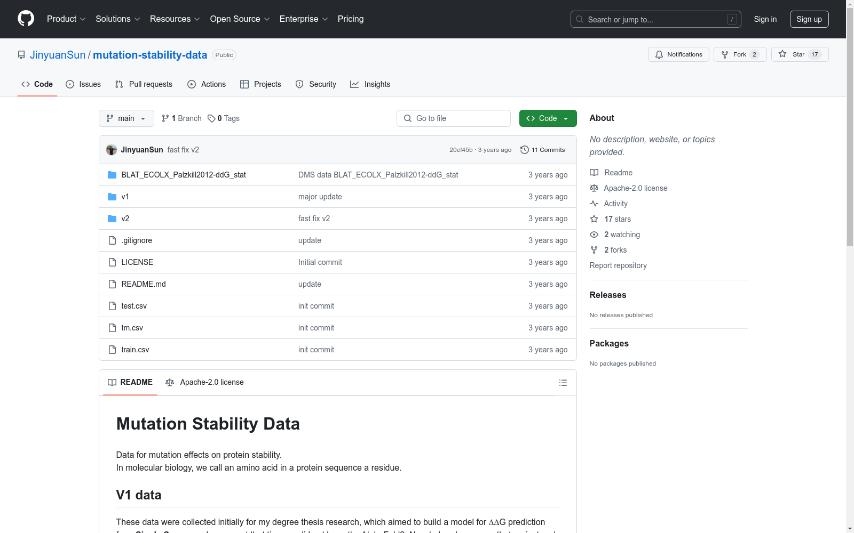Click the branch icon beside 1 Branch
The image size is (854, 533).
tap(165, 118)
